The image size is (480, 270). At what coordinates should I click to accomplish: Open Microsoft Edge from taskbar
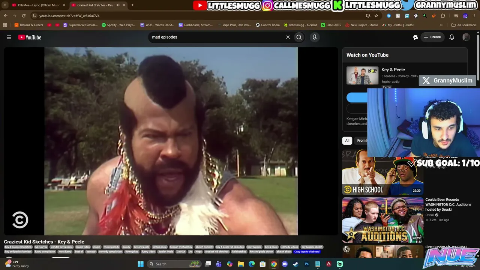coord(252,264)
